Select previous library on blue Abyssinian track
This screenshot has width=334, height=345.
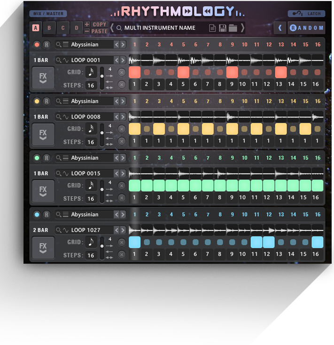117,214
